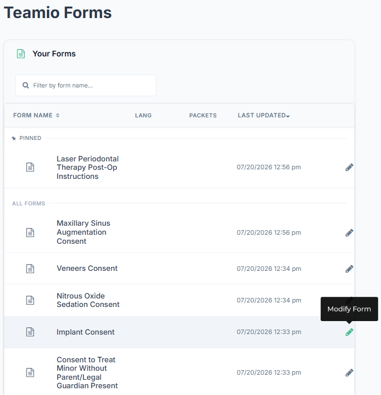Click document icon beside Maxillary Sinus Augmentation Consent
Image resolution: width=381 pixels, height=395 pixels.
coord(30,232)
